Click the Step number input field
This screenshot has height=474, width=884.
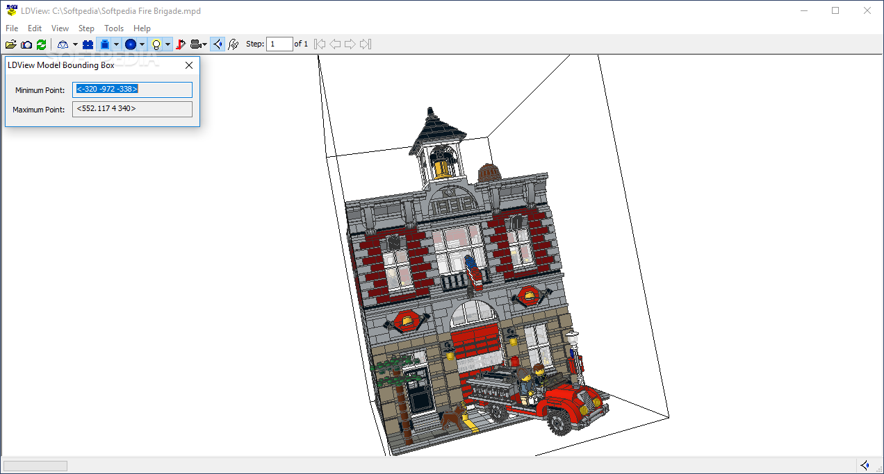pyautogui.click(x=279, y=44)
